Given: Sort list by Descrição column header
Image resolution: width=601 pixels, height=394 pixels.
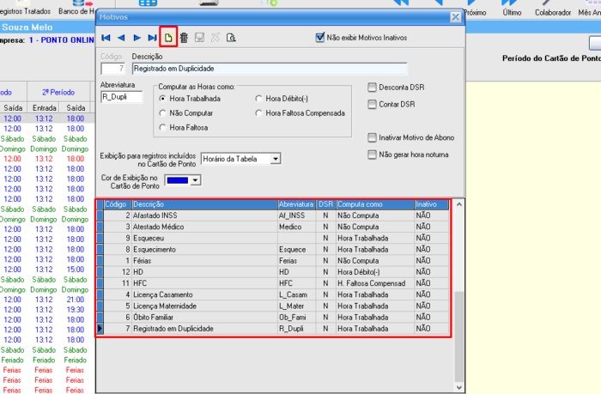Looking at the screenshot, I should pos(204,205).
